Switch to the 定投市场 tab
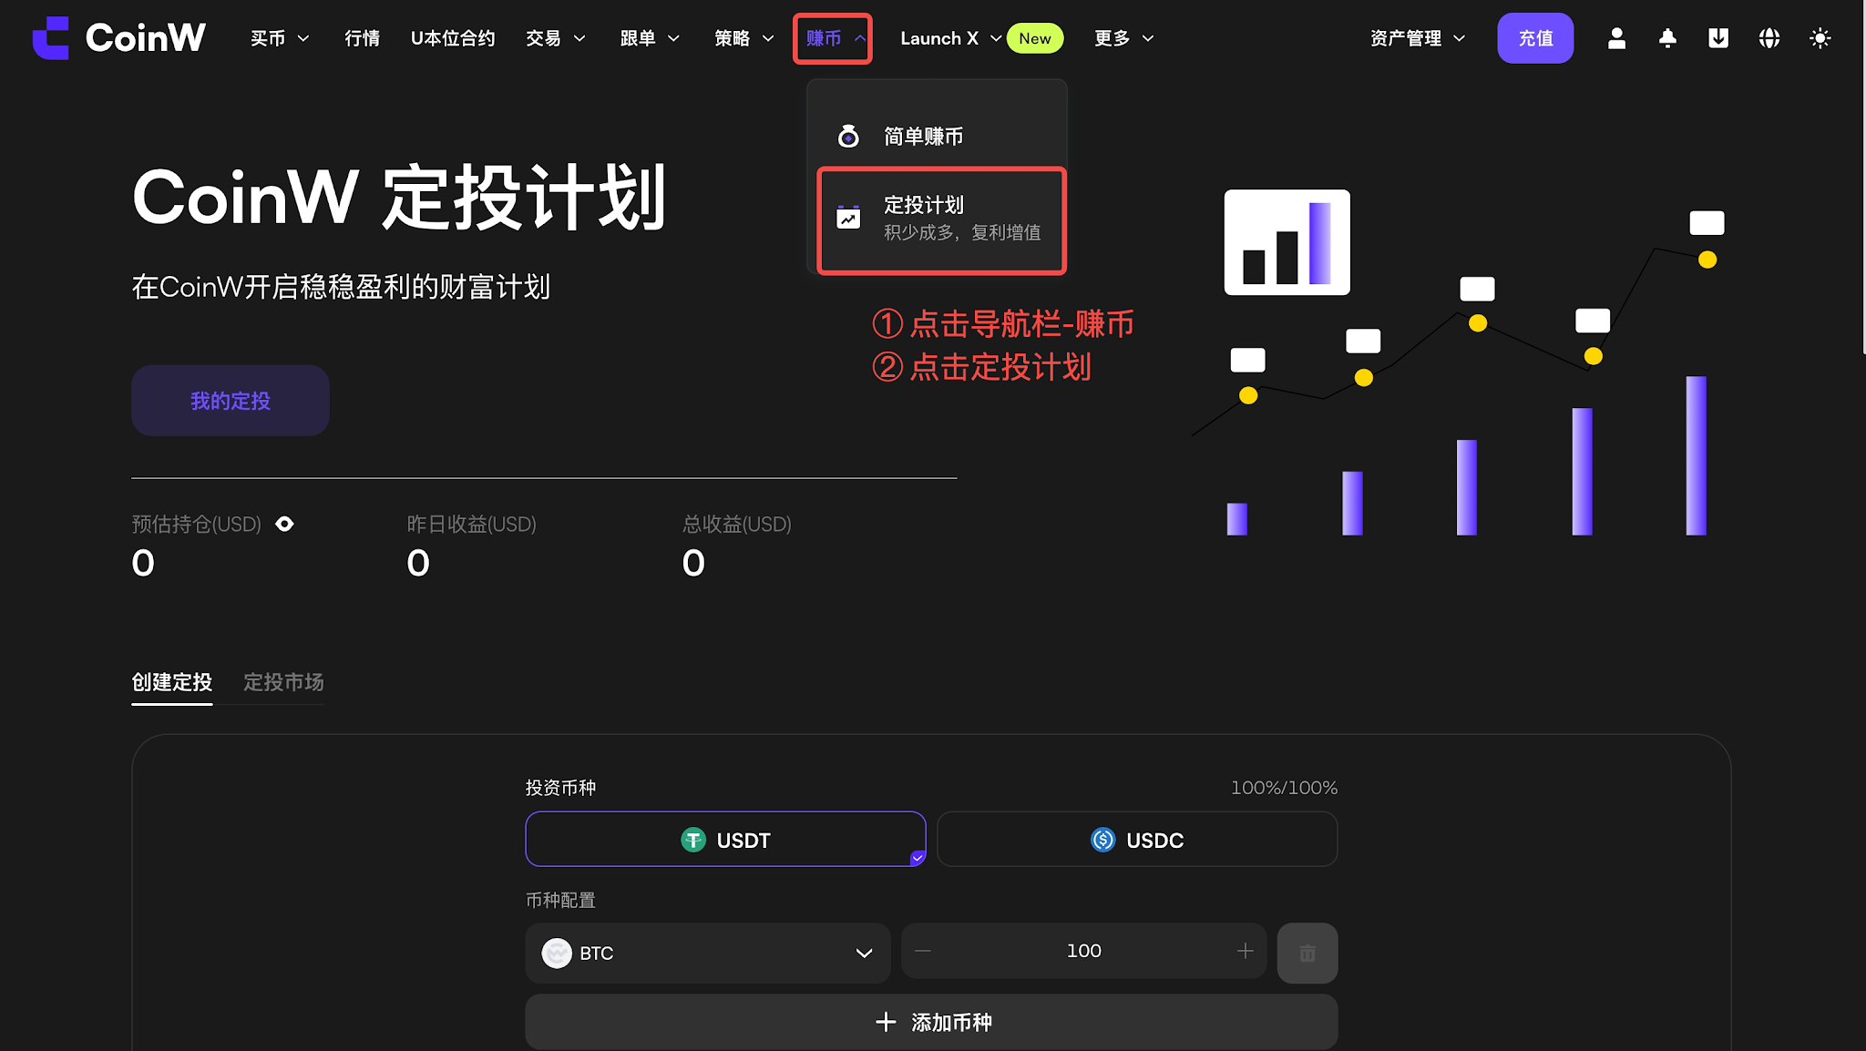Screen dimensions: 1866x1051 tap(283, 682)
